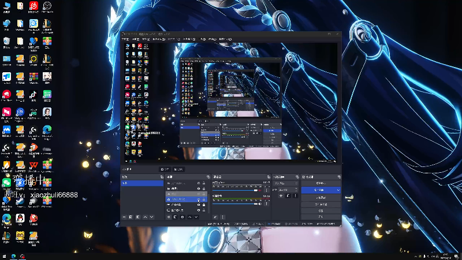Image resolution: width=462 pixels, height=260 pixels.
Task: Open advanced audio properties icon below the mixer
Action: [215, 217]
